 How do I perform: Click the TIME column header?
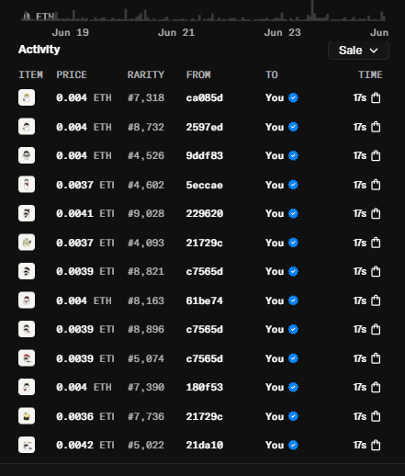(x=370, y=74)
